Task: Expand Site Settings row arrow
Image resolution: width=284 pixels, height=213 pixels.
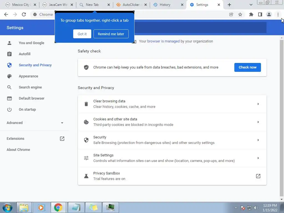Action: (258, 158)
